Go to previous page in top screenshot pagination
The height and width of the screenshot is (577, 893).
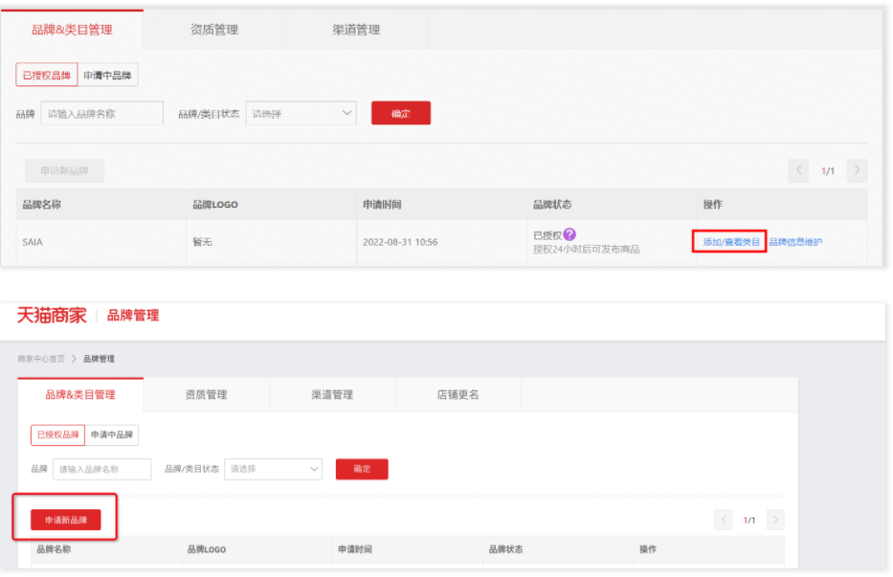coord(798,171)
